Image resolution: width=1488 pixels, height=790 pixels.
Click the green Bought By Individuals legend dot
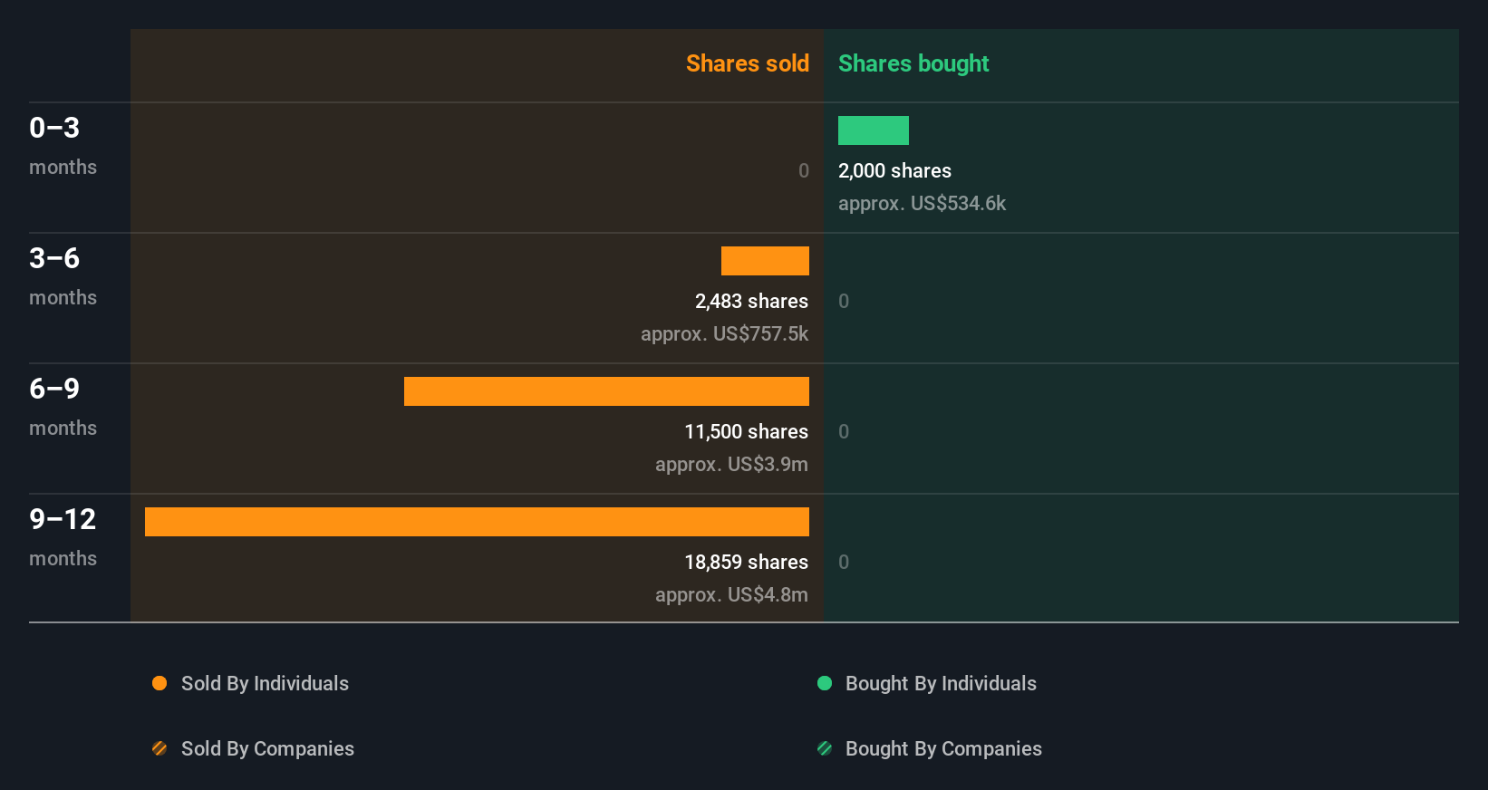coord(825,683)
